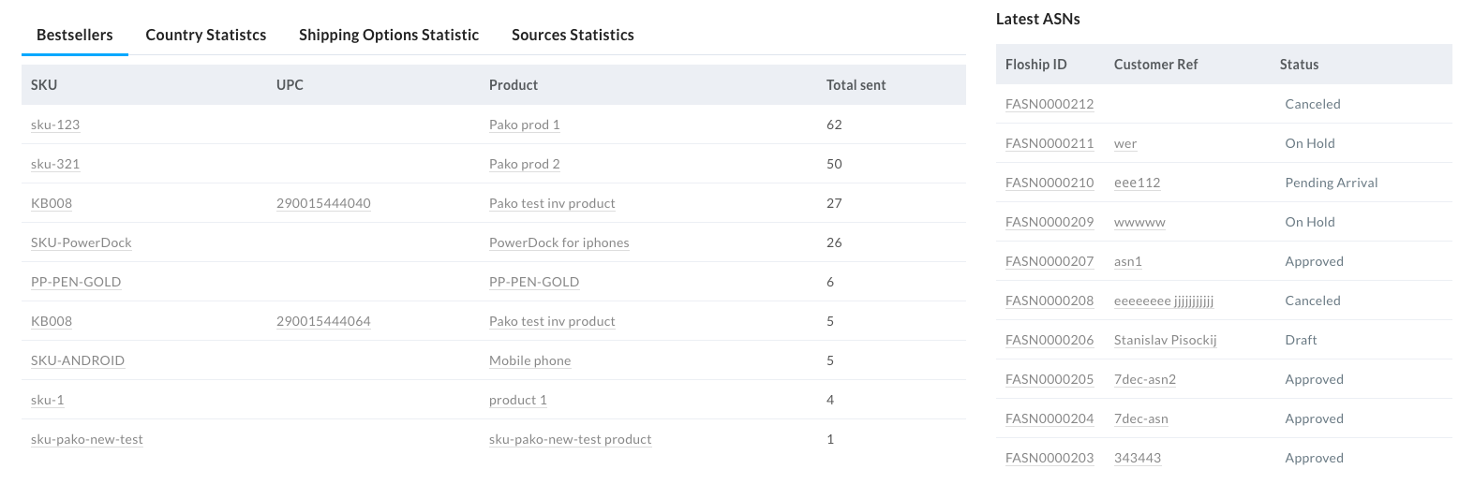
Task: Open ASN FASN0000203
Action: (1050, 458)
